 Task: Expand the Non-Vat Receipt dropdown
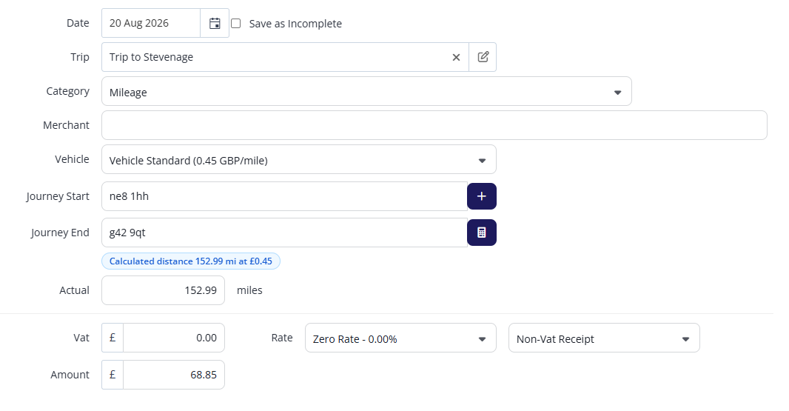point(604,338)
